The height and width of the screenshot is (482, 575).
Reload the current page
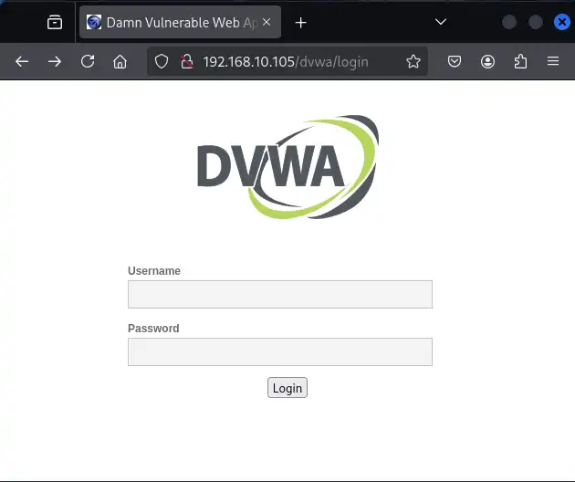coord(88,61)
